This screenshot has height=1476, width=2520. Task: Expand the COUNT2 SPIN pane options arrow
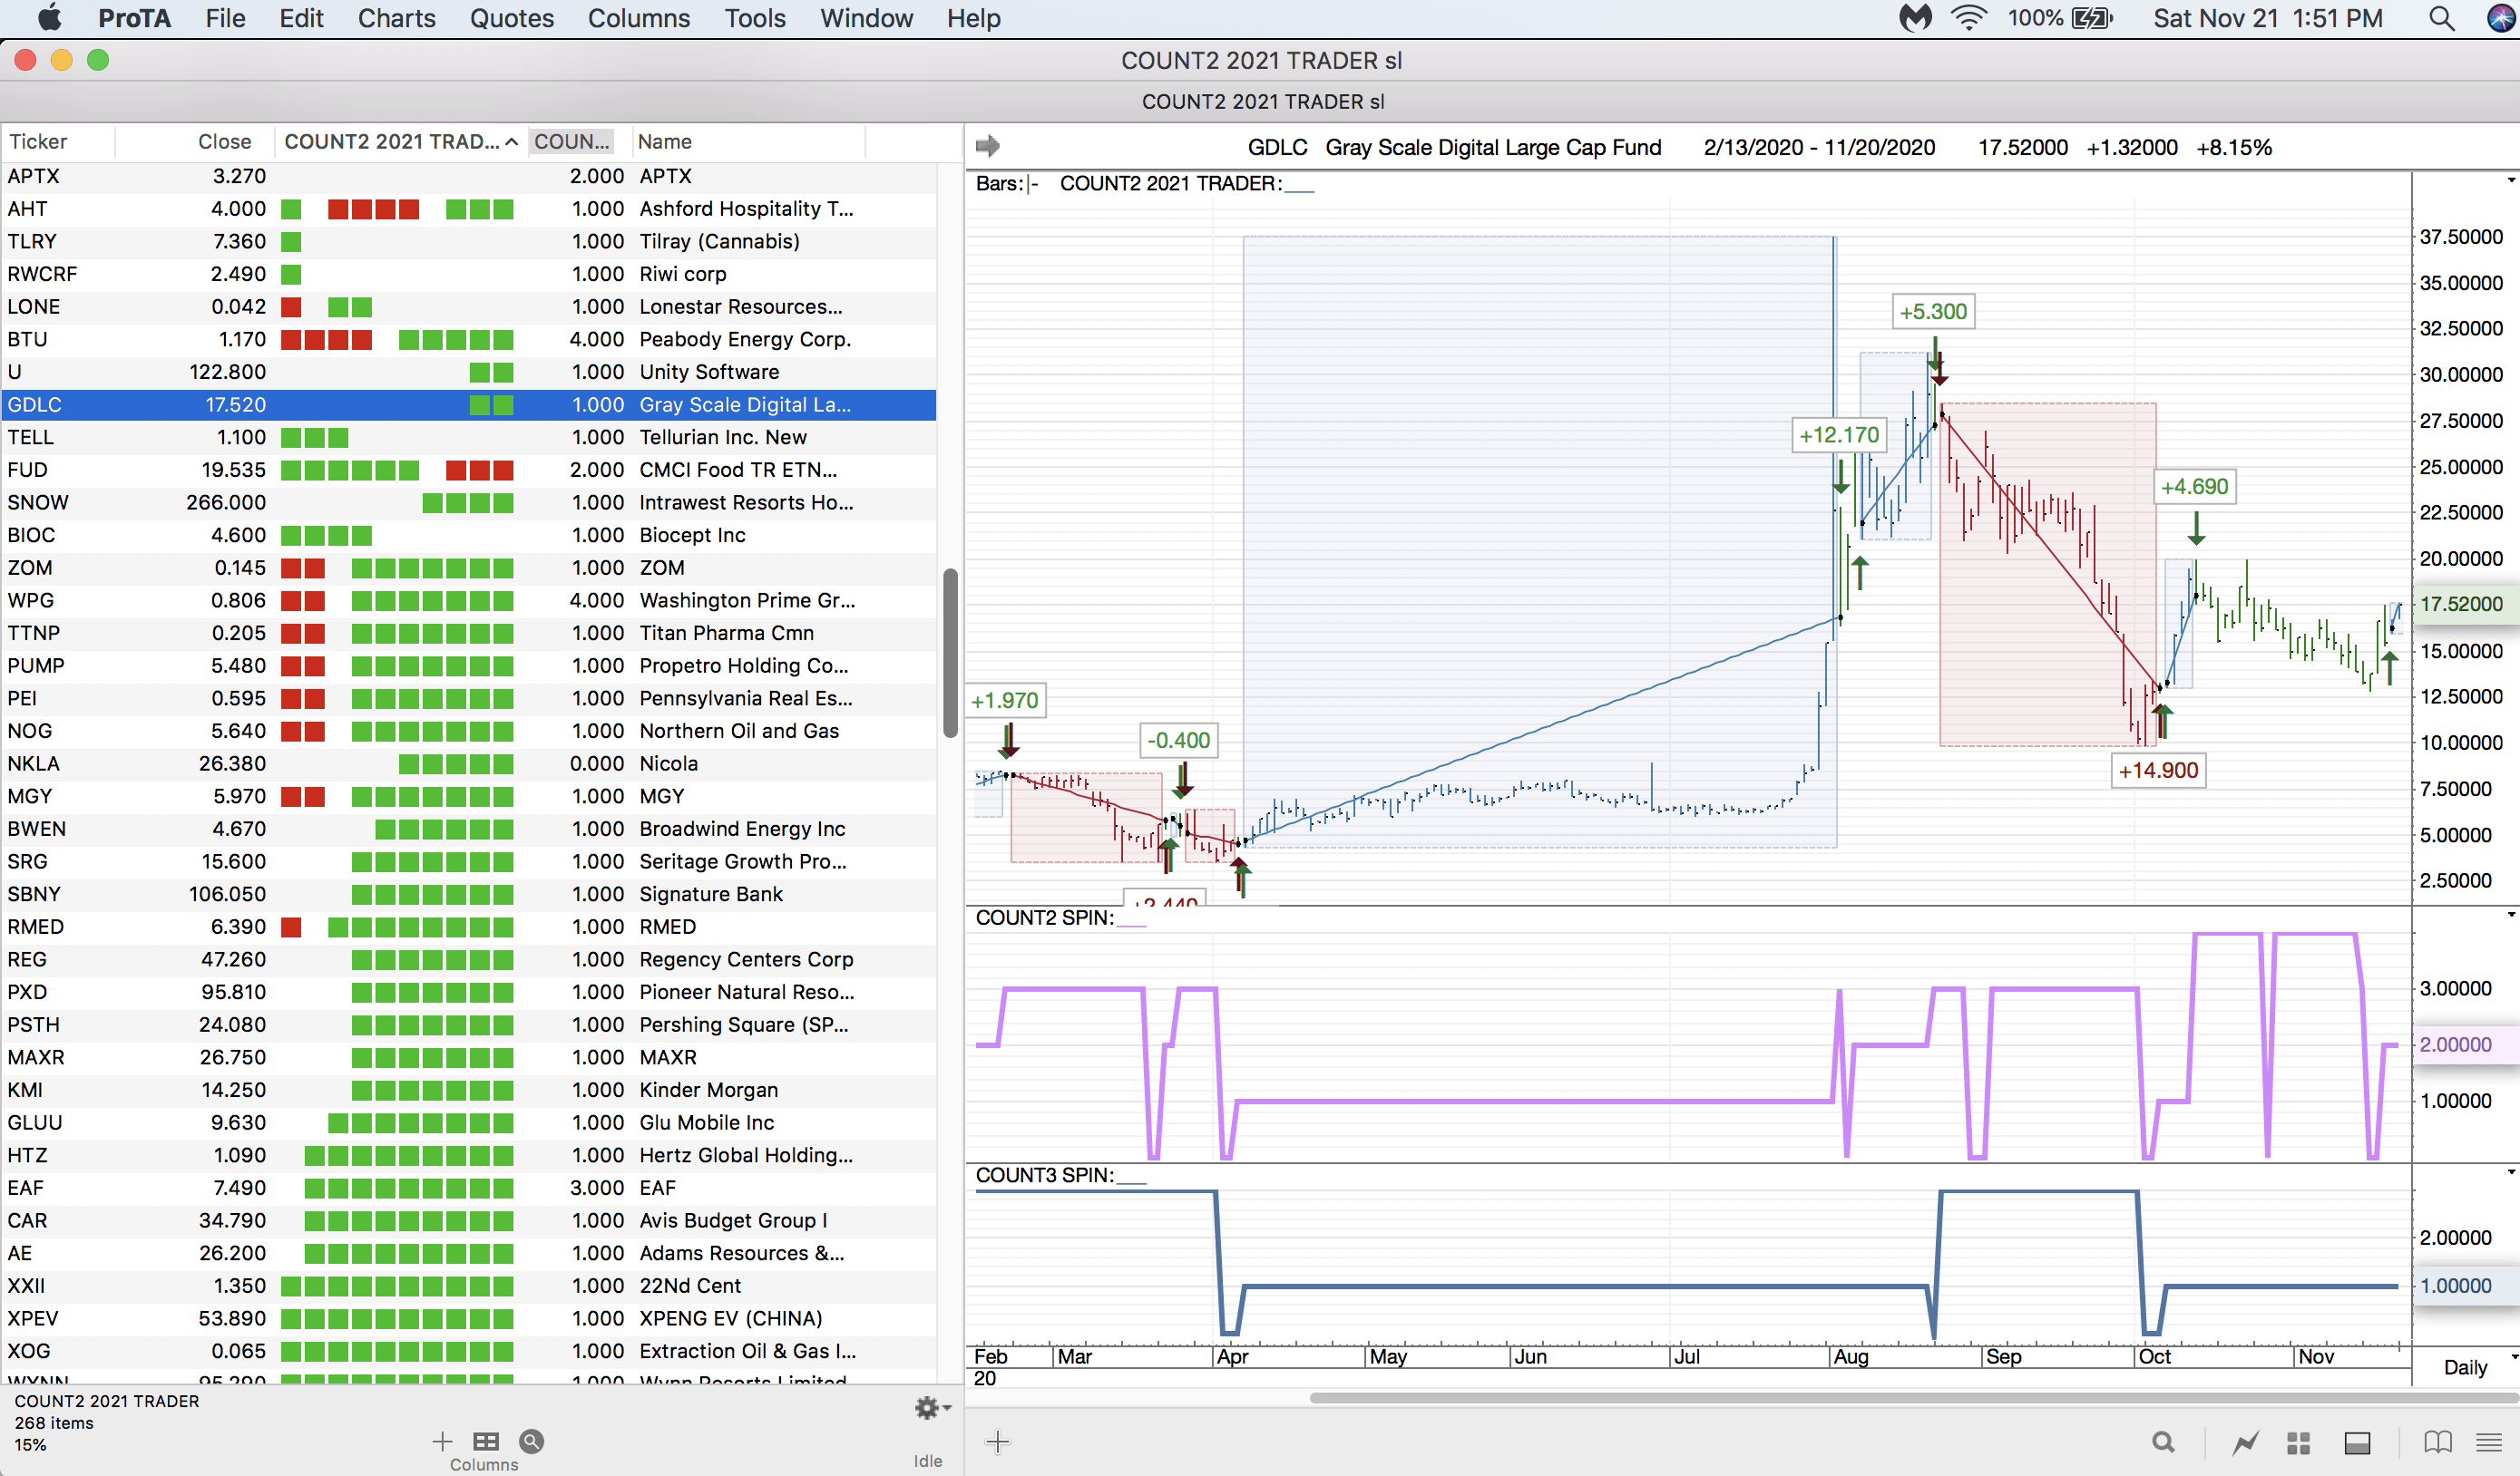point(2511,915)
